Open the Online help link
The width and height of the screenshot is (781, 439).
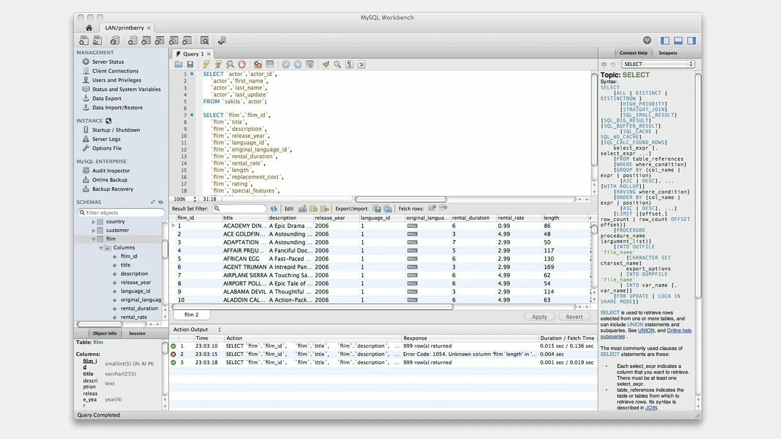(x=679, y=331)
